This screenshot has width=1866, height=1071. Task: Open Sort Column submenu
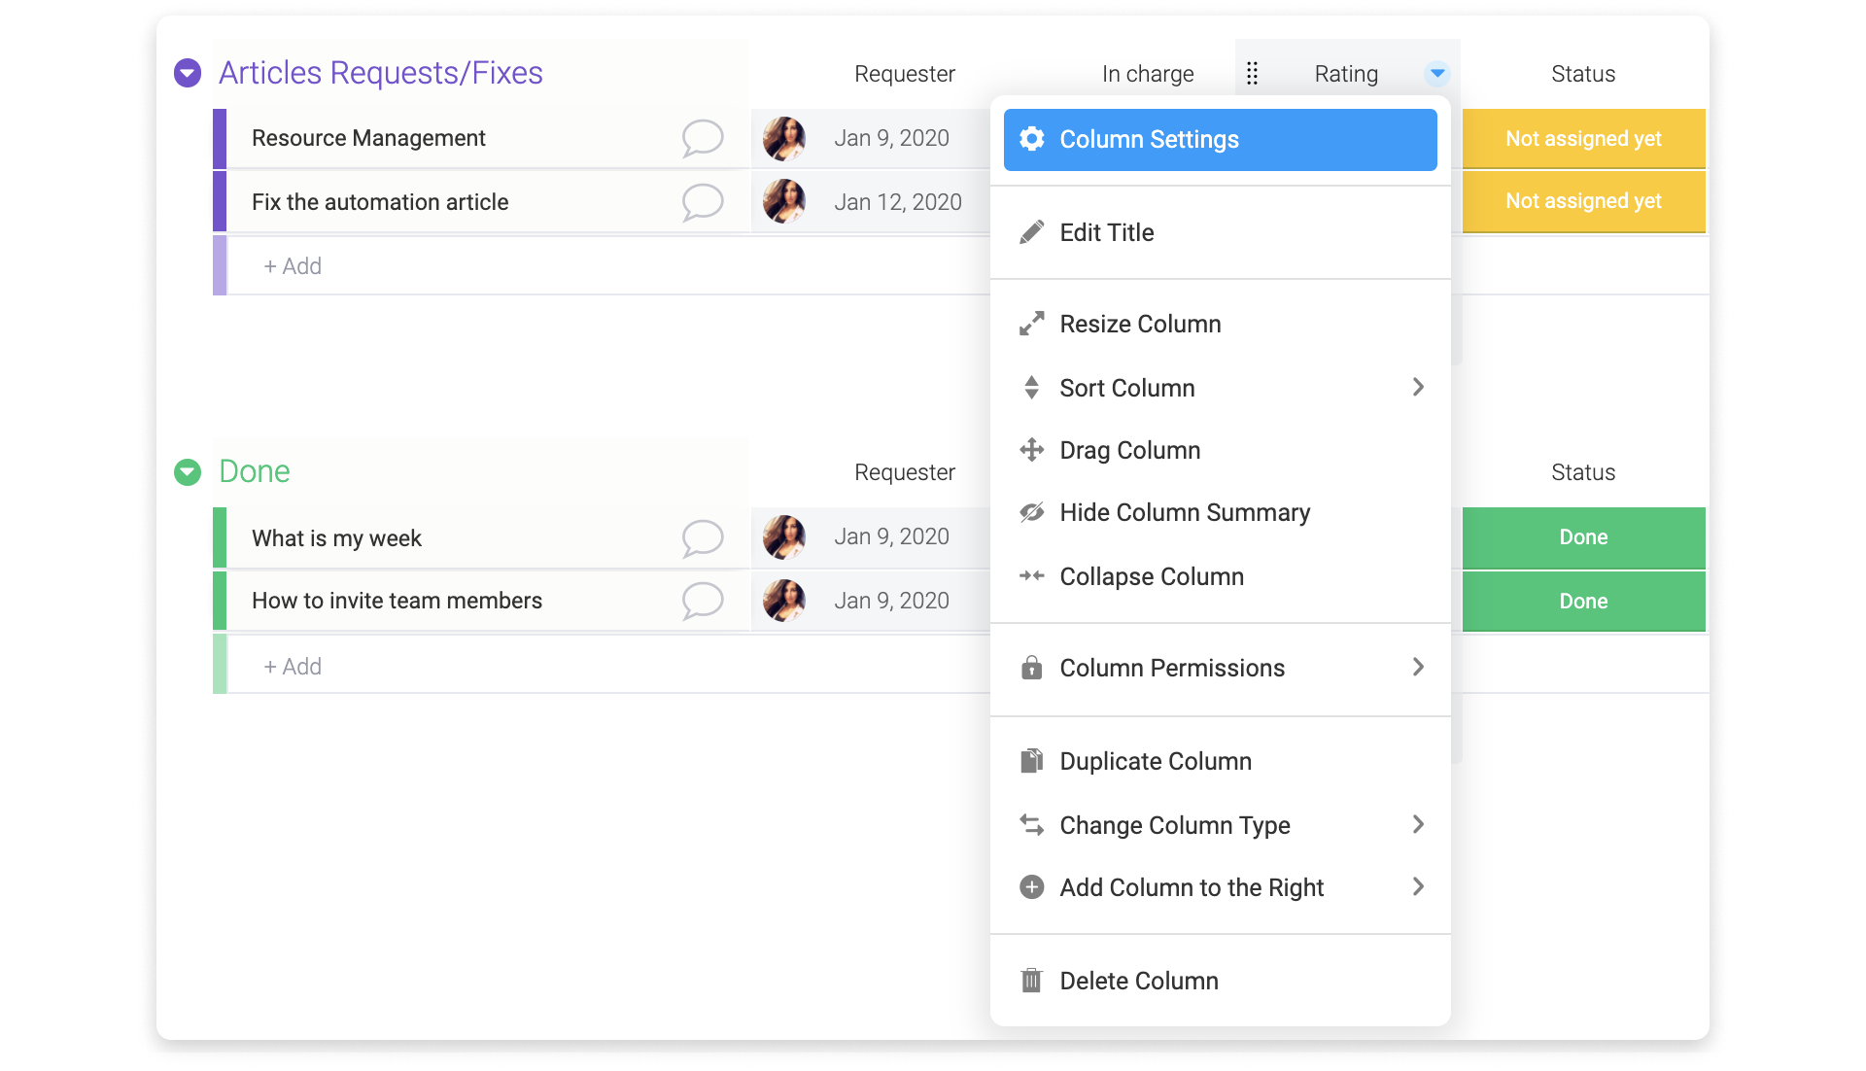click(1220, 388)
